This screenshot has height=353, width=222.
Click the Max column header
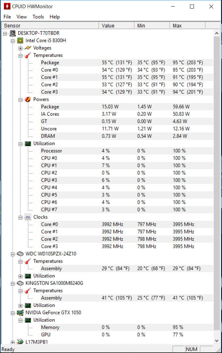[x=188, y=26]
